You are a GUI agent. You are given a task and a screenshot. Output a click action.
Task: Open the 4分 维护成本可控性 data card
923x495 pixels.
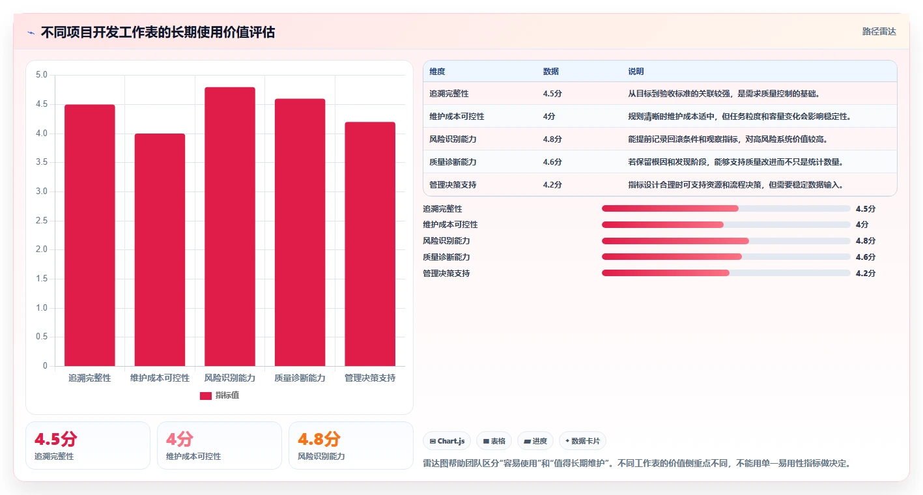click(220, 445)
